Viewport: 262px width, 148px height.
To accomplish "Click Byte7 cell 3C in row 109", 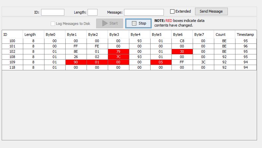I will click(203, 62).
